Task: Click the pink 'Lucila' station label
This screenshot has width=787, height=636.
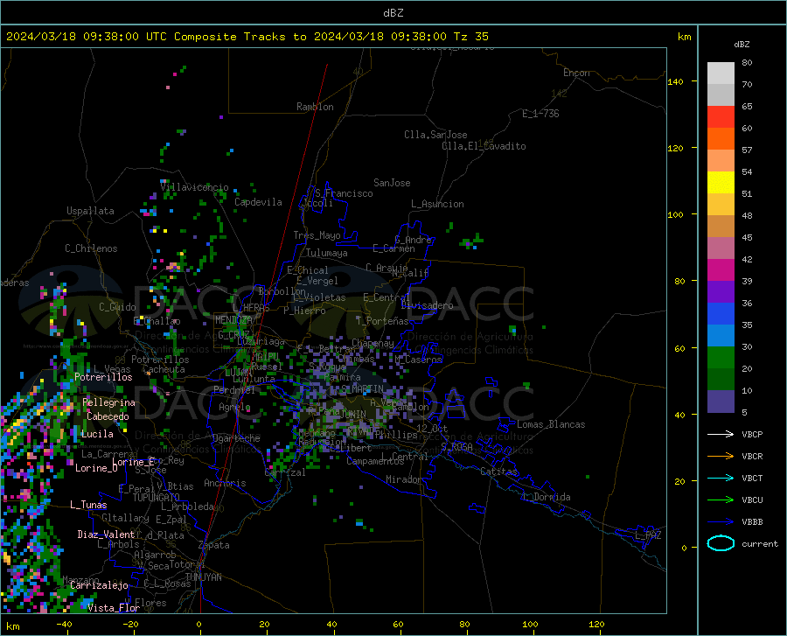Action: (97, 434)
